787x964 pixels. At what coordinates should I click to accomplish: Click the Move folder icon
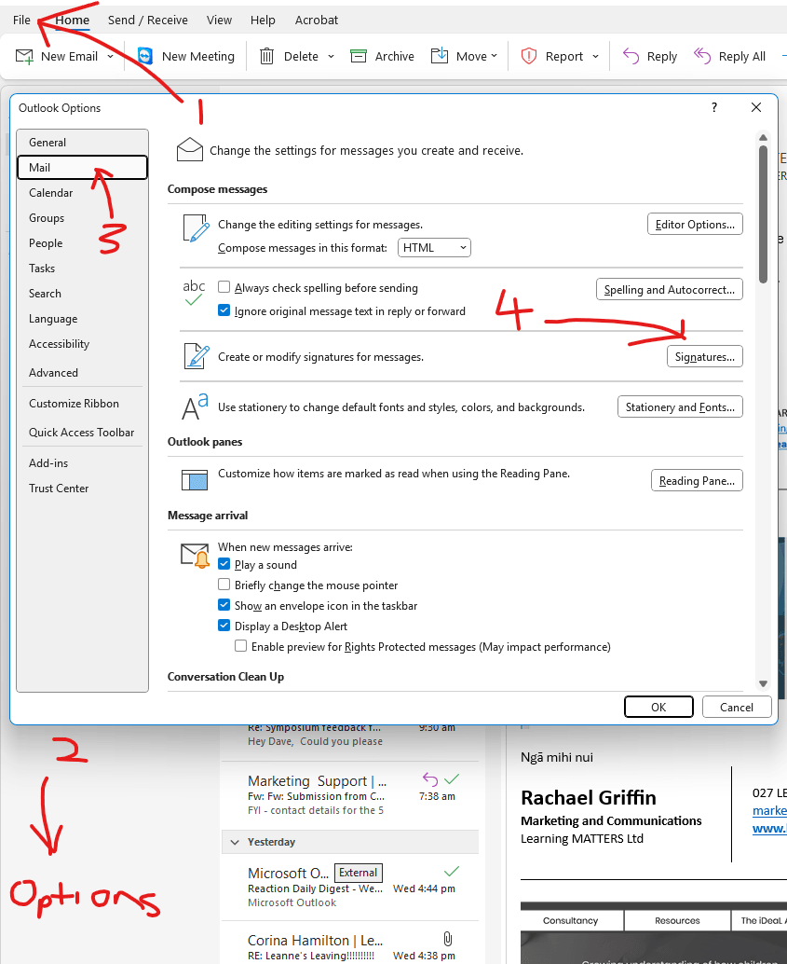[440, 56]
